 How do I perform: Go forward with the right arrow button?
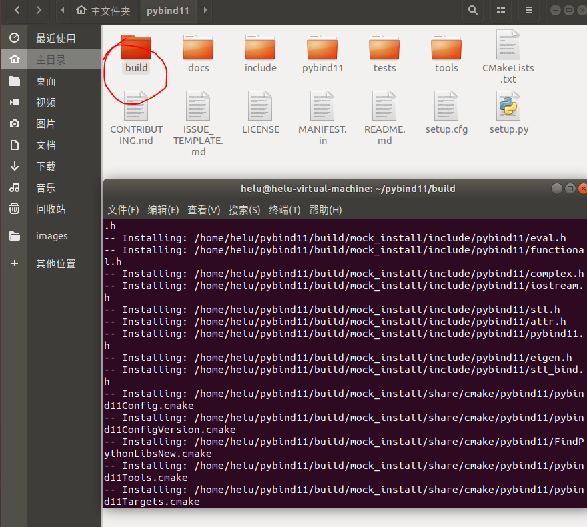(x=39, y=10)
